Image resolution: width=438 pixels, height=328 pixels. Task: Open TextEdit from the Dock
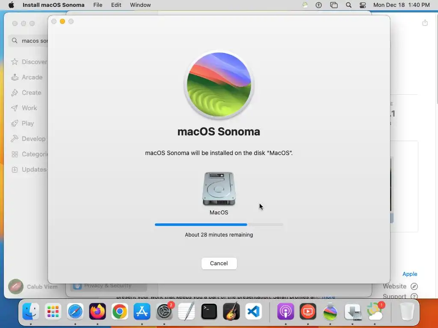pyautogui.click(x=186, y=311)
